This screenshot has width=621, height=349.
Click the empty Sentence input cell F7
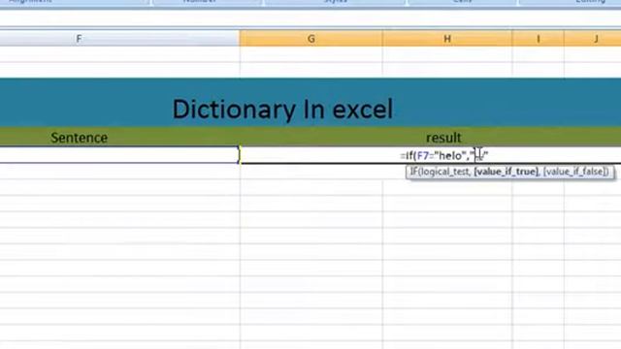[118, 155]
